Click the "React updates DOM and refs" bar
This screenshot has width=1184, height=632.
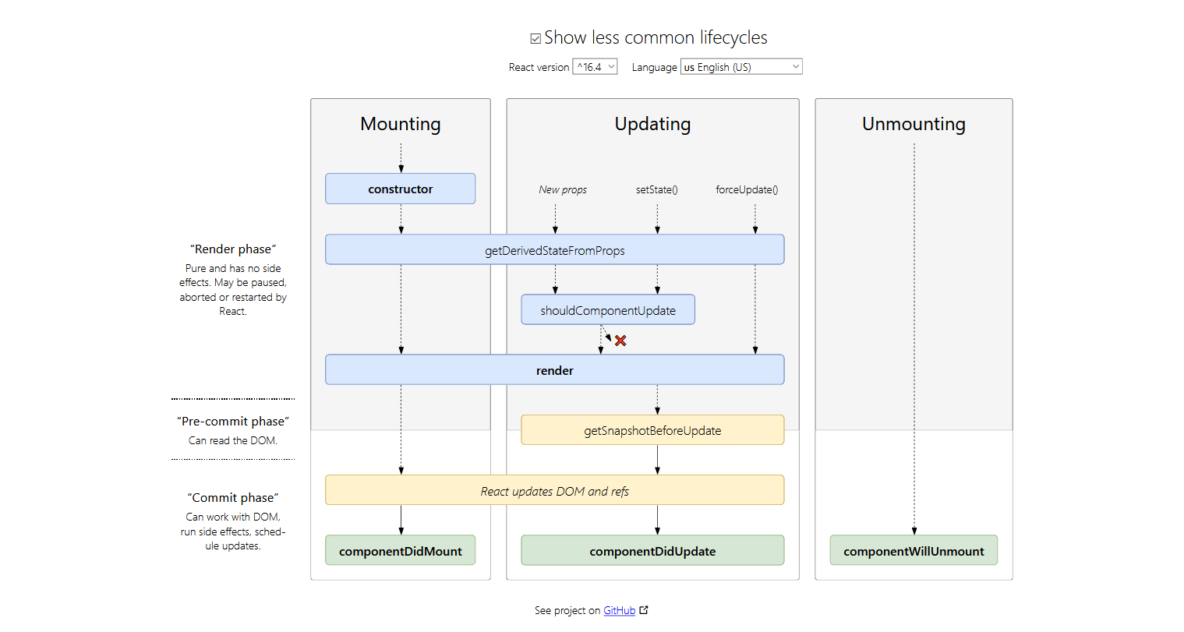[x=554, y=489]
